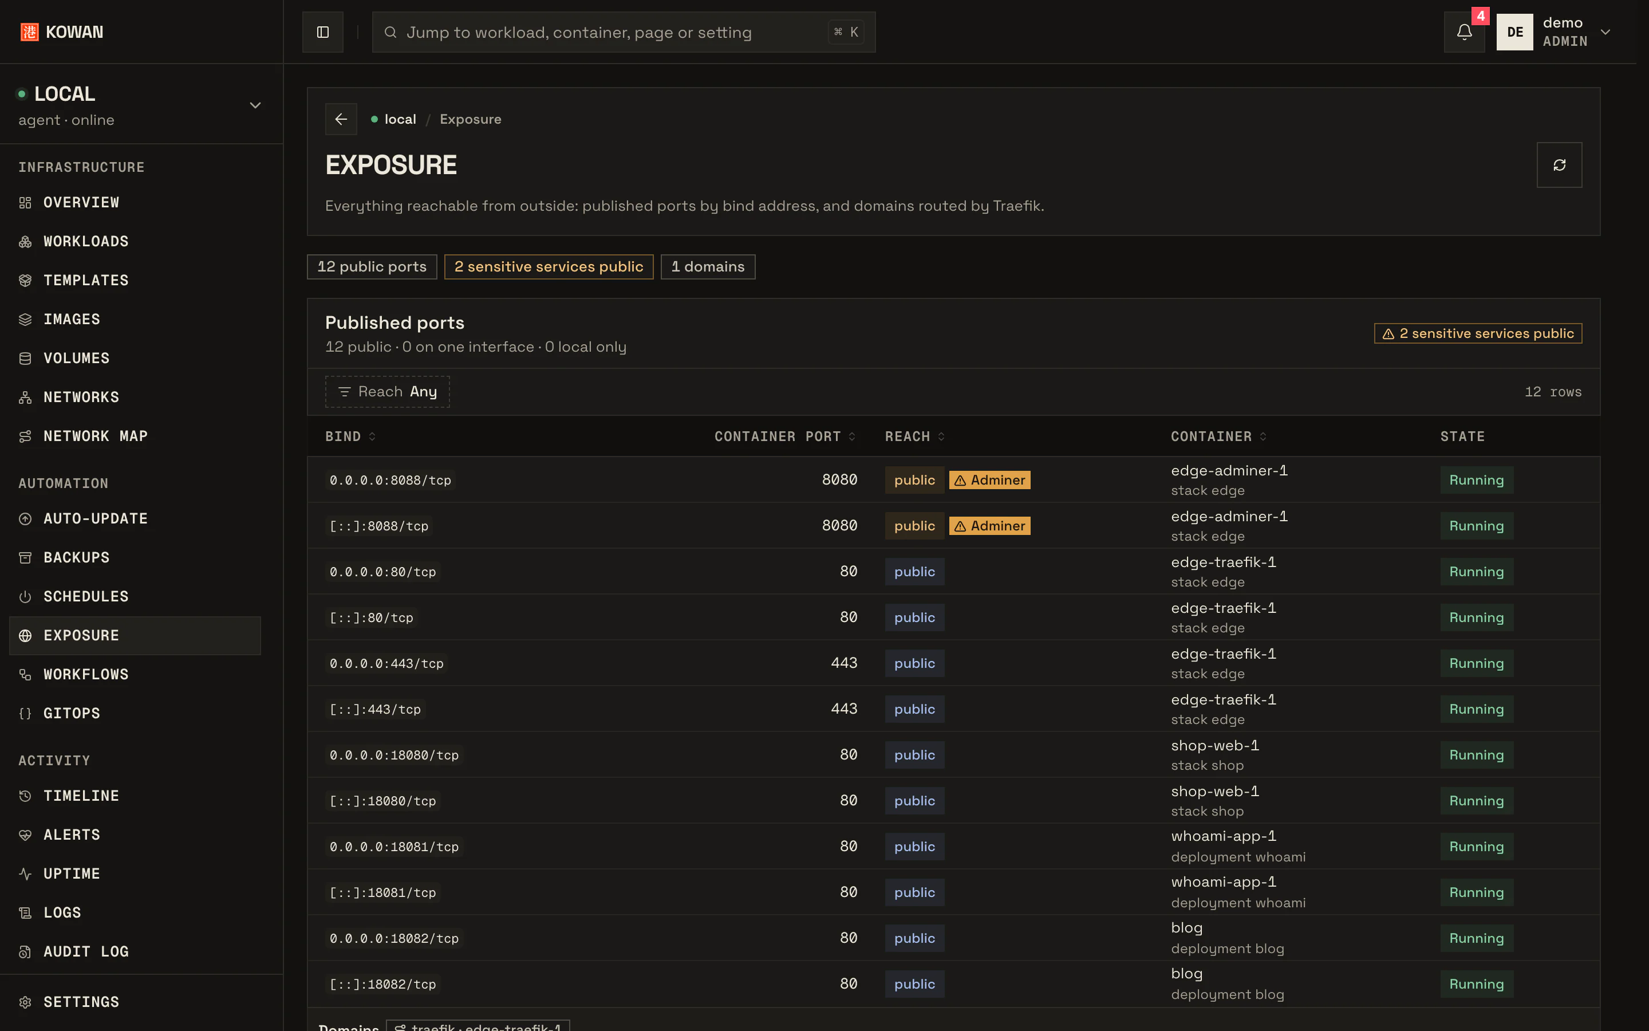Click the 2 sensitive services public chip
The height and width of the screenshot is (1031, 1649).
click(549, 266)
